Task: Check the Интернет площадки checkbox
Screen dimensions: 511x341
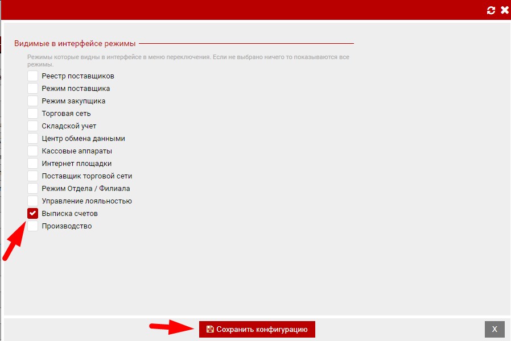Action: [33, 163]
